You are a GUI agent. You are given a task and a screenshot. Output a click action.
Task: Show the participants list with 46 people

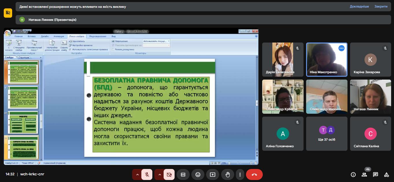point(364,174)
